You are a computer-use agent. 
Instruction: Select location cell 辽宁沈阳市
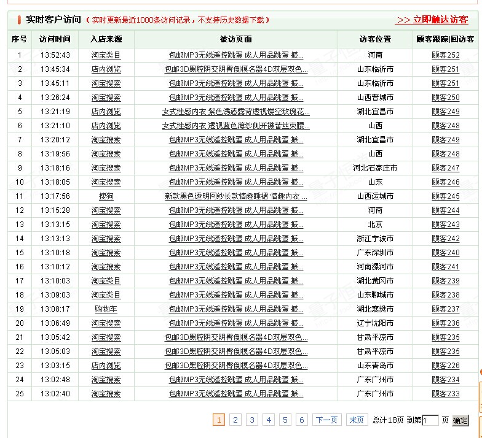click(x=375, y=323)
